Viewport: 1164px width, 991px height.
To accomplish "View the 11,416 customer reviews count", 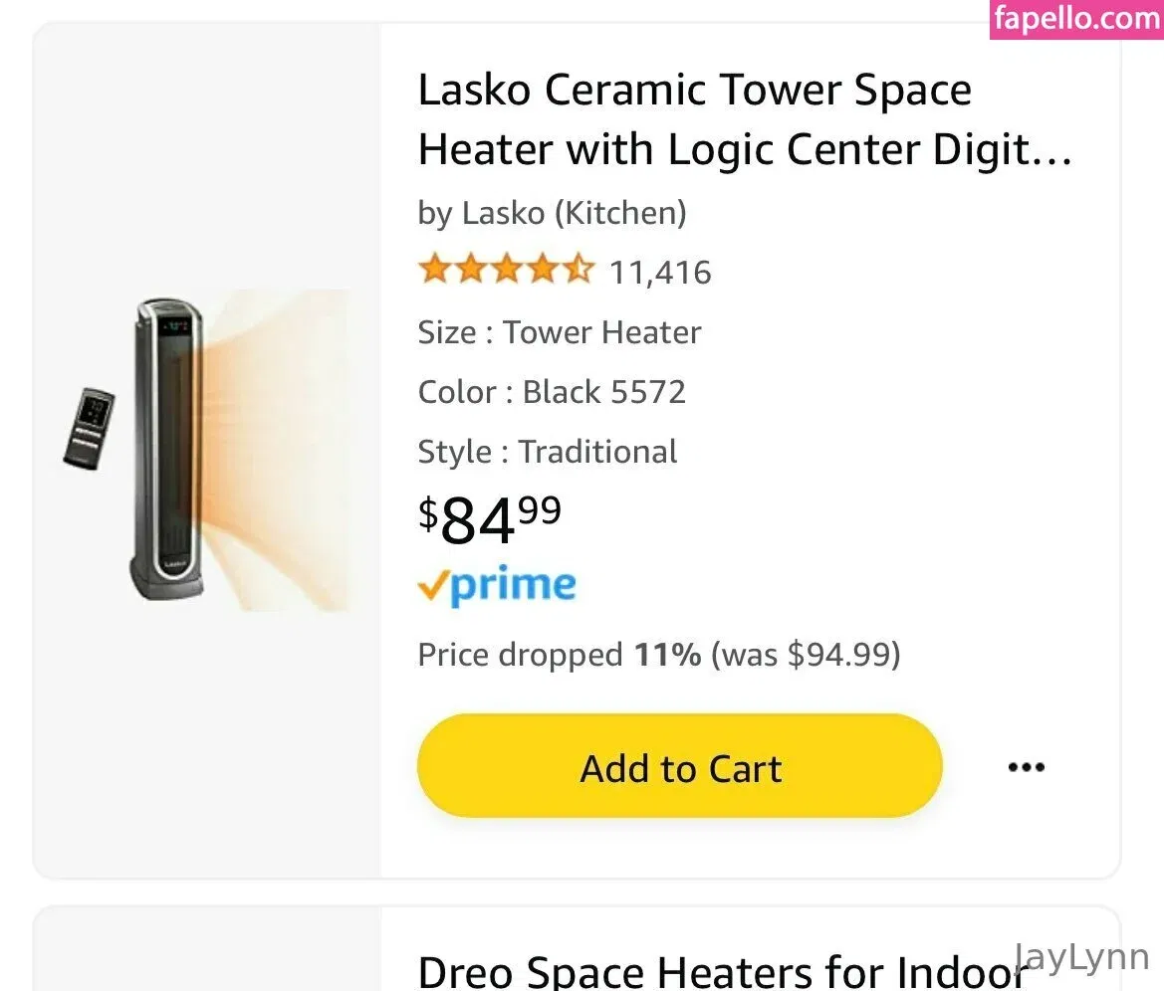I will [x=660, y=273].
